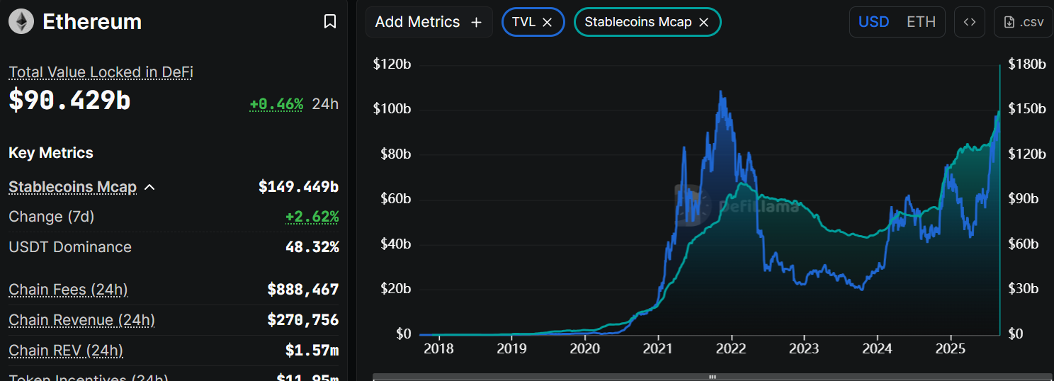This screenshot has height=381, width=1054.
Task: Click the $90.429b TVL value
Action: pyautogui.click(x=69, y=100)
